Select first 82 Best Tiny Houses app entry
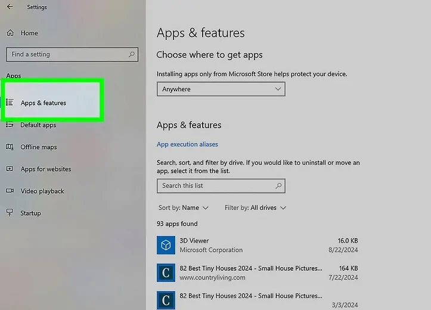Image resolution: width=431 pixels, height=310 pixels. tap(256, 272)
